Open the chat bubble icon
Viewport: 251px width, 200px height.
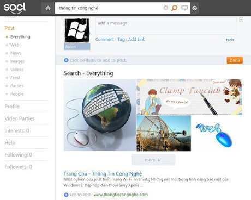click(184, 8)
